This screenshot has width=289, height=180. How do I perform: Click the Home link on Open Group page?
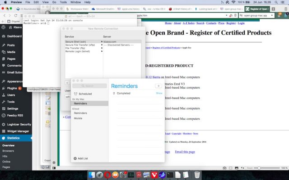click(x=168, y=23)
